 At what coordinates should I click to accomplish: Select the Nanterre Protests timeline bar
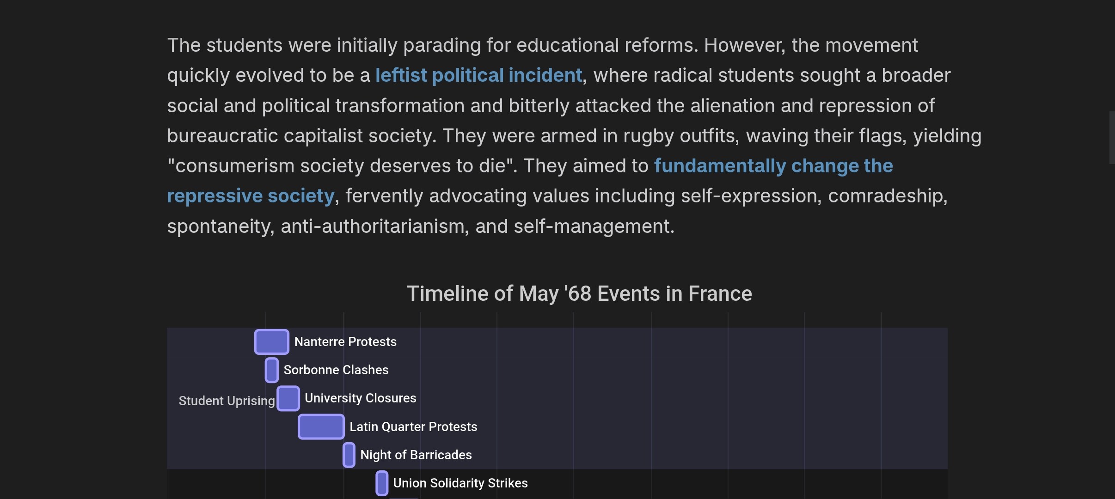[x=272, y=342]
